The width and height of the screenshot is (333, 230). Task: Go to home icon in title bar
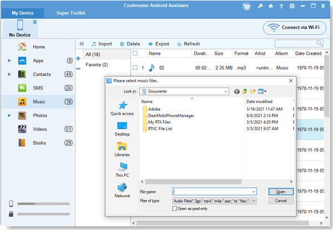pyautogui.click(x=271, y=6)
